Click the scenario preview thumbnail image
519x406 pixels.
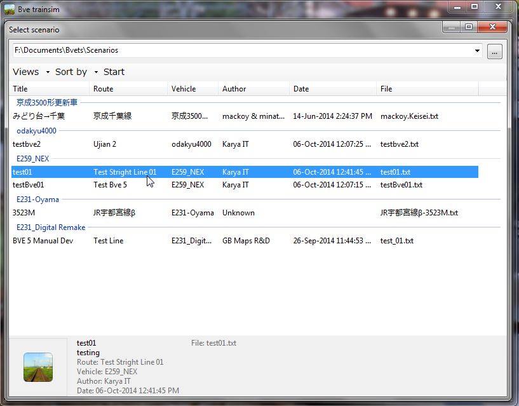pos(38,367)
